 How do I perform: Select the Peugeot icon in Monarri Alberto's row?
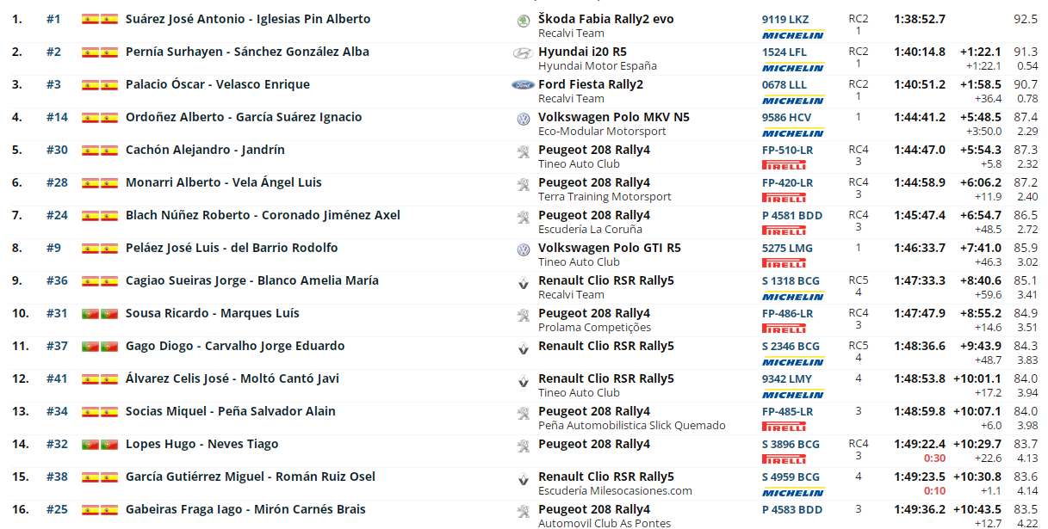pyautogui.click(x=523, y=184)
